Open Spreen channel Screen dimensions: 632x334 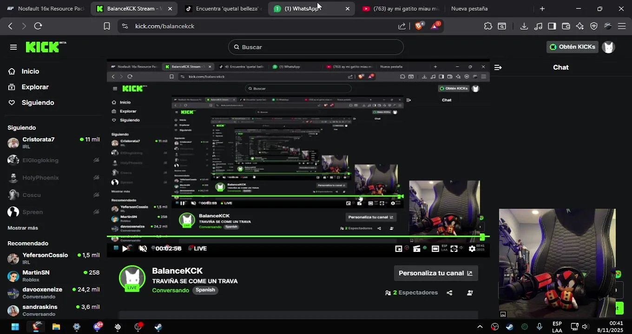[x=53, y=212]
